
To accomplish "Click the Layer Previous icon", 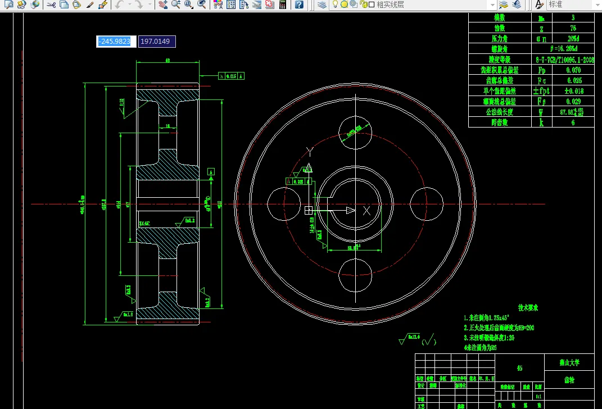I will coord(517,4).
